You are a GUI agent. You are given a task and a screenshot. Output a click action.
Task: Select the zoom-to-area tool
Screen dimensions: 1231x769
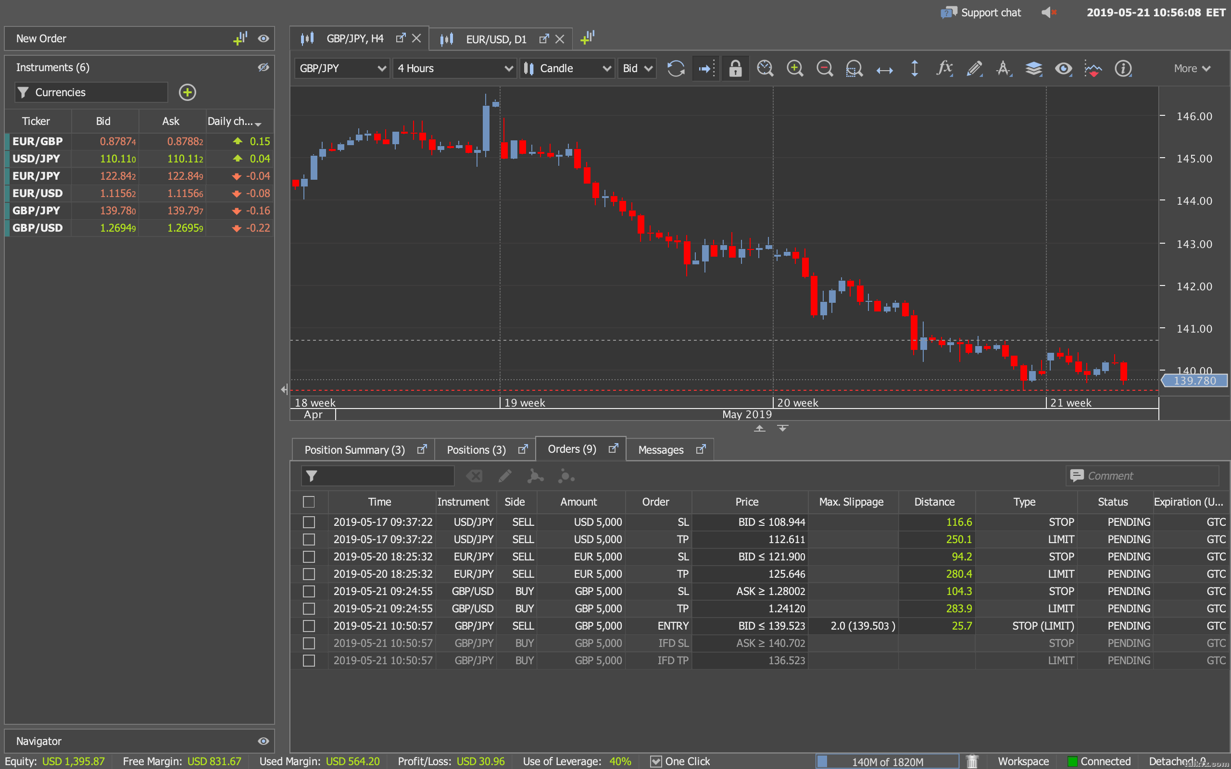(854, 68)
